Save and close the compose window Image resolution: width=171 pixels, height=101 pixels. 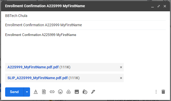(x=165, y=6)
